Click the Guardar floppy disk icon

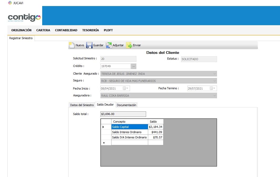tap(89, 45)
